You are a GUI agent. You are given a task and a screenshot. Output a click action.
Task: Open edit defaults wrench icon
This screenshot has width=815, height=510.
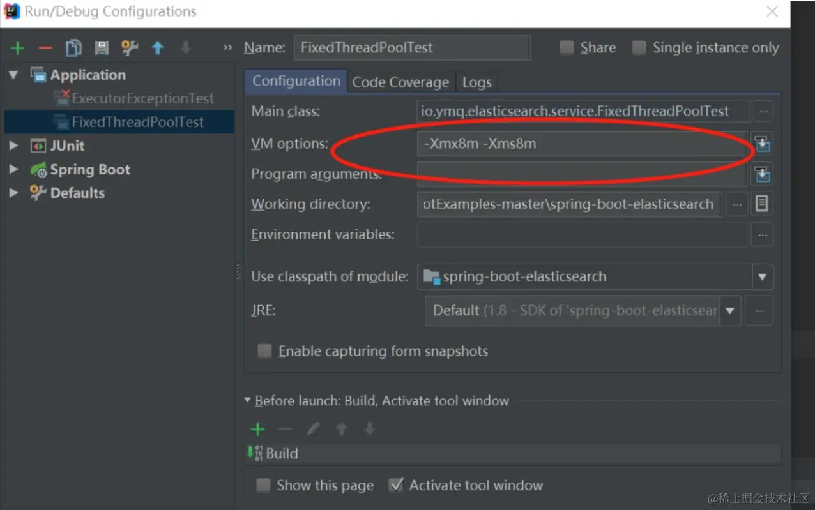point(130,48)
